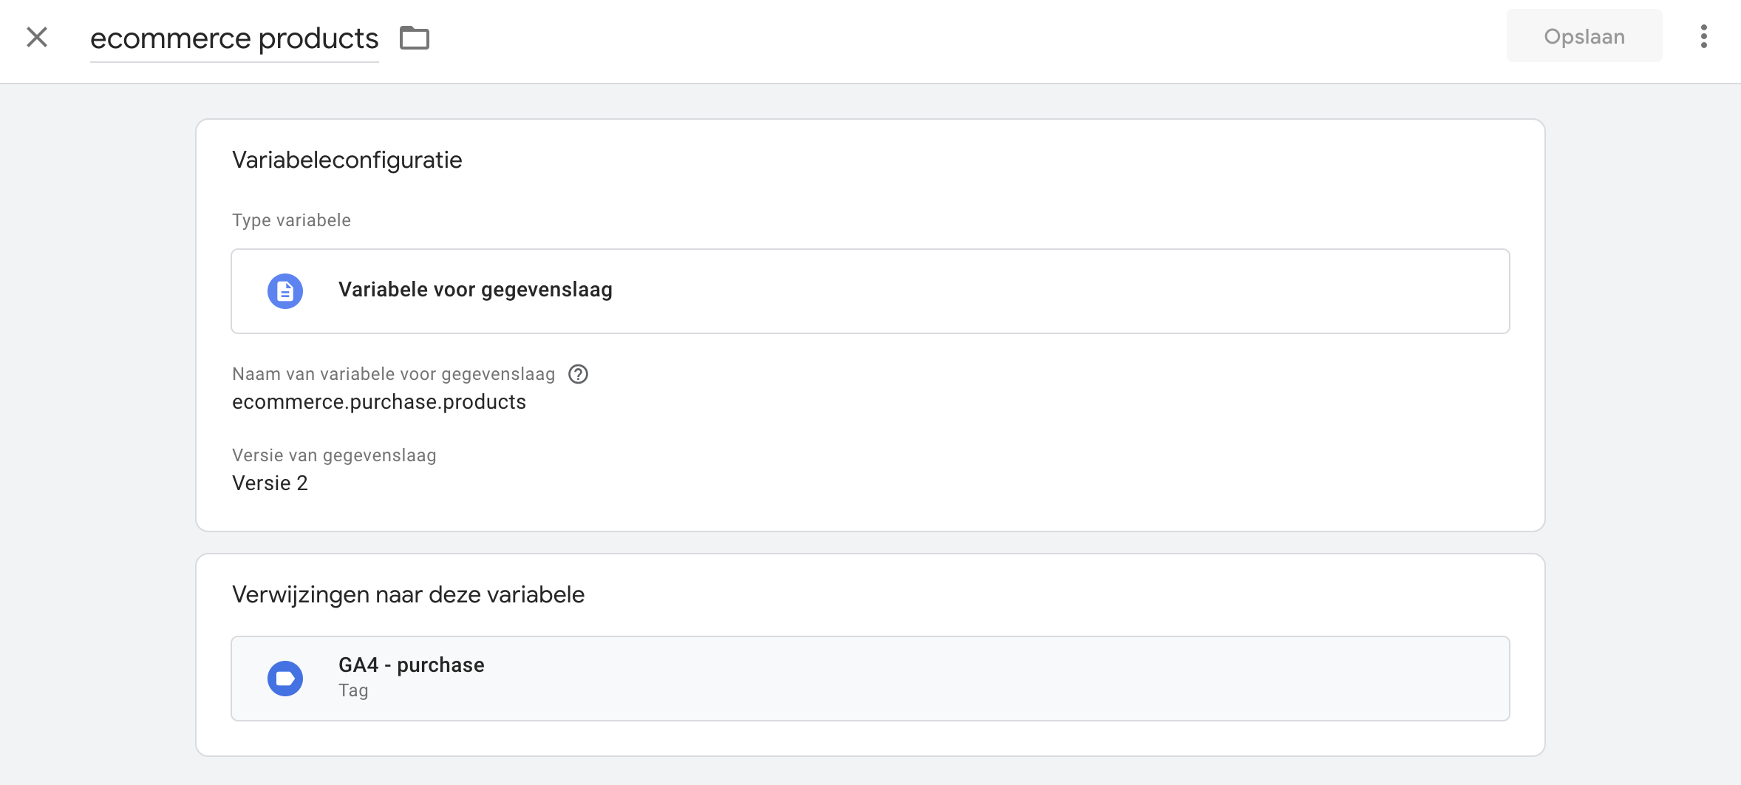Click the blue data layer variable document icon
The width and height of the screenshot is (1741, 785).
tap(285, 290)
